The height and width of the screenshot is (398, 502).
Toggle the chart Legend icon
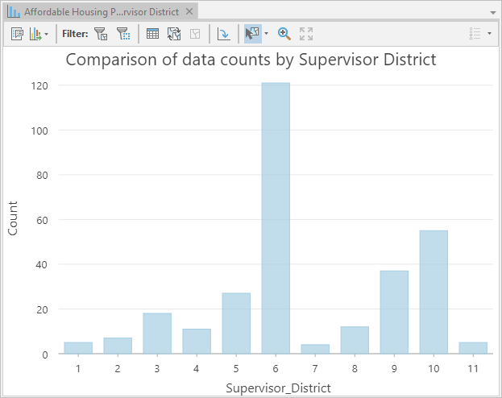(x=475, y=33)
